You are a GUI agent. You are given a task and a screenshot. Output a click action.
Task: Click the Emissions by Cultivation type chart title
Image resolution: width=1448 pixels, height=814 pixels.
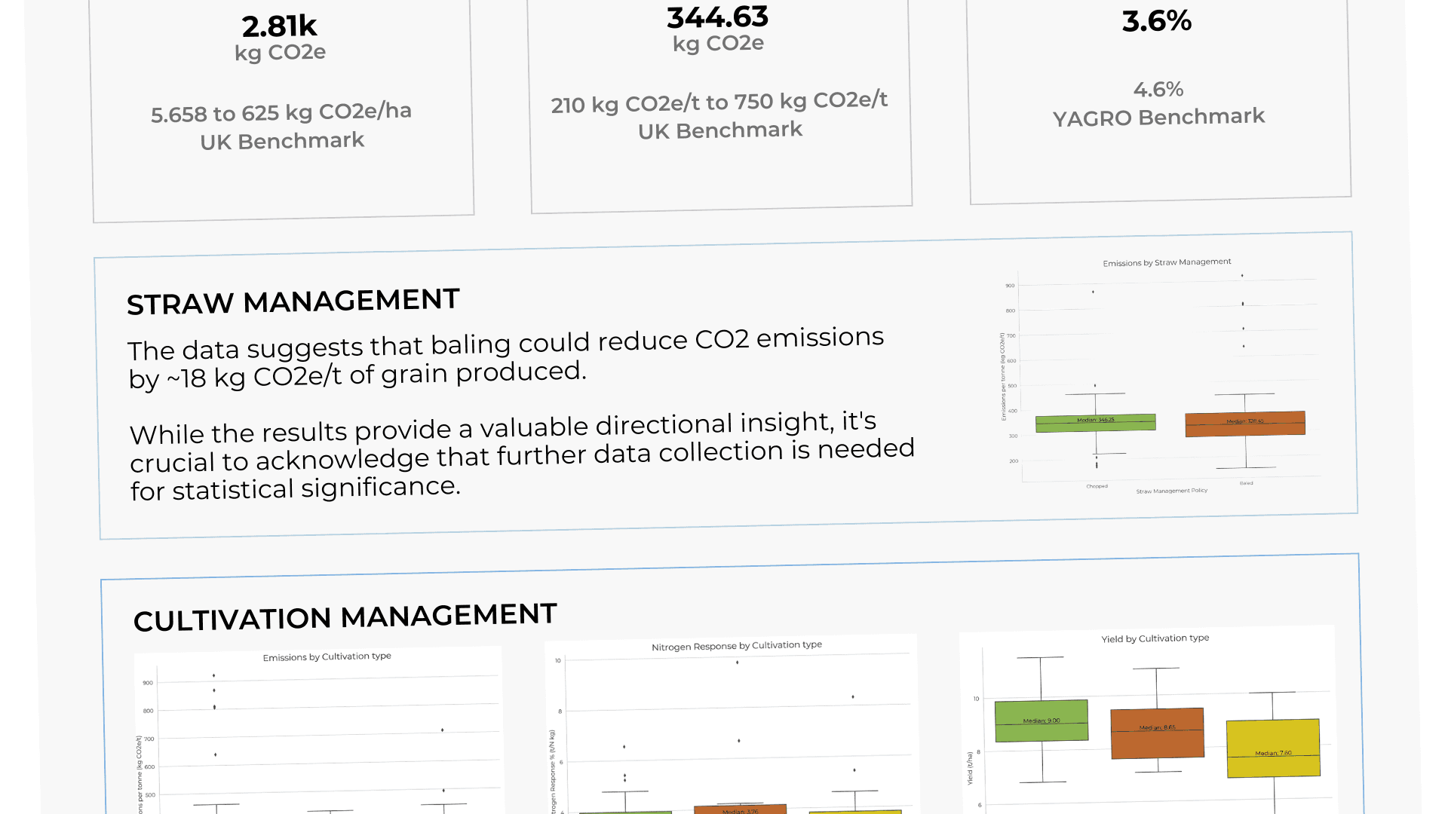pos(327,657)
